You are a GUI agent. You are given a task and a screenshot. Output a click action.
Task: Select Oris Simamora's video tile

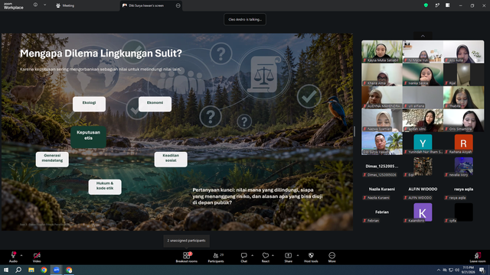[463, 121]
